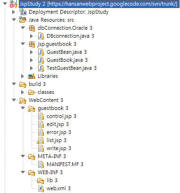180x193 pixels.
Task: Click the control.jsp file icon
Action: [x=41, y=117]
